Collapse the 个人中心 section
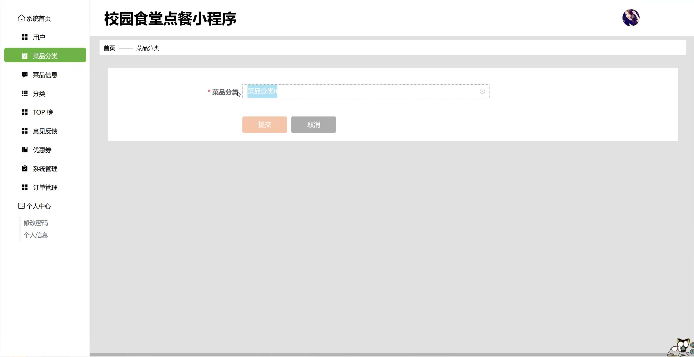 39,206
